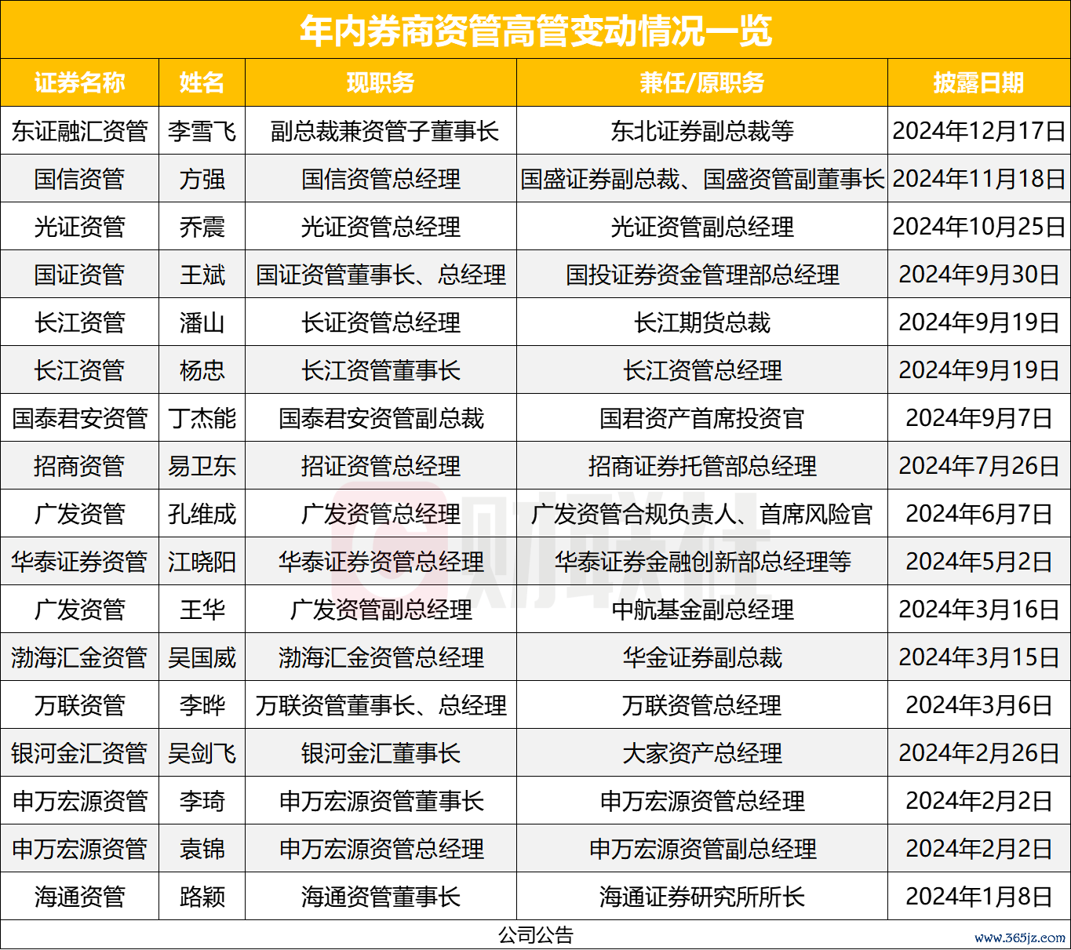Click the cell 长江资管董事长
This screenshot has width=1071, height=950.
tap(381, 370)
